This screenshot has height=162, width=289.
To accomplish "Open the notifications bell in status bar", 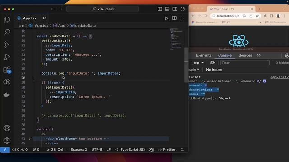I will [x=182, y=150].
